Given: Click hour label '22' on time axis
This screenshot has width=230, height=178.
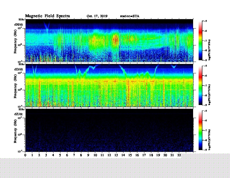Looking at the screenshot, I should coord(179,155).
